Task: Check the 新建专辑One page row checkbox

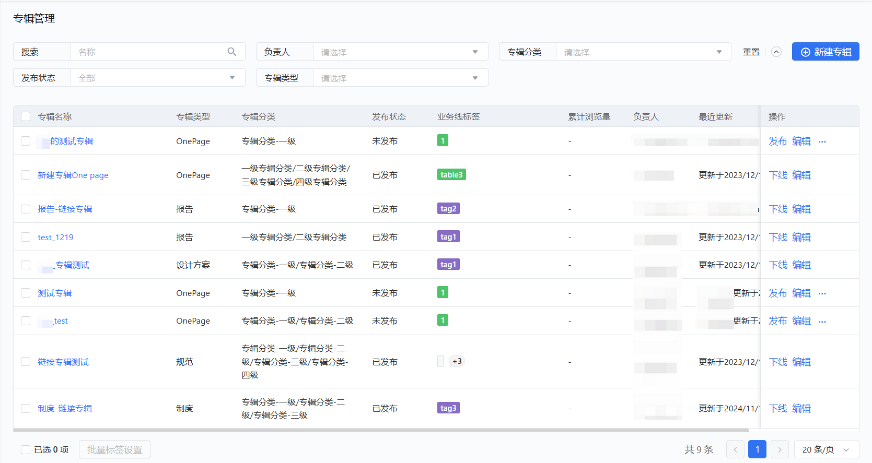Action: click(26, 175)
